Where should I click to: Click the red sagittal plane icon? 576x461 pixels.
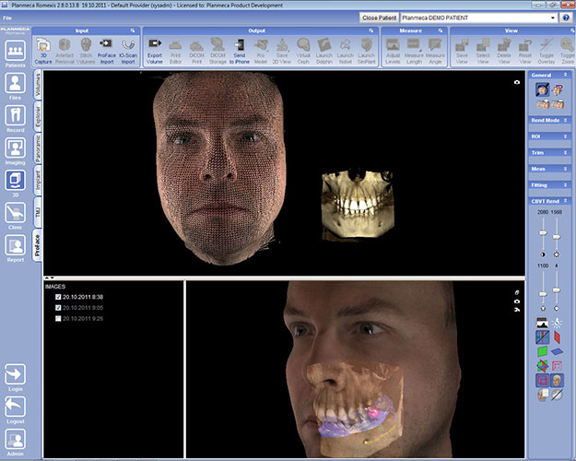tap(557, 337)
